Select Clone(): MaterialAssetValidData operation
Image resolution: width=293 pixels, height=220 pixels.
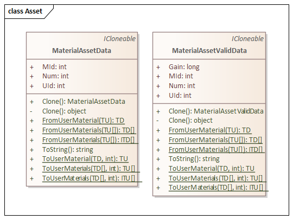point(216,111)
